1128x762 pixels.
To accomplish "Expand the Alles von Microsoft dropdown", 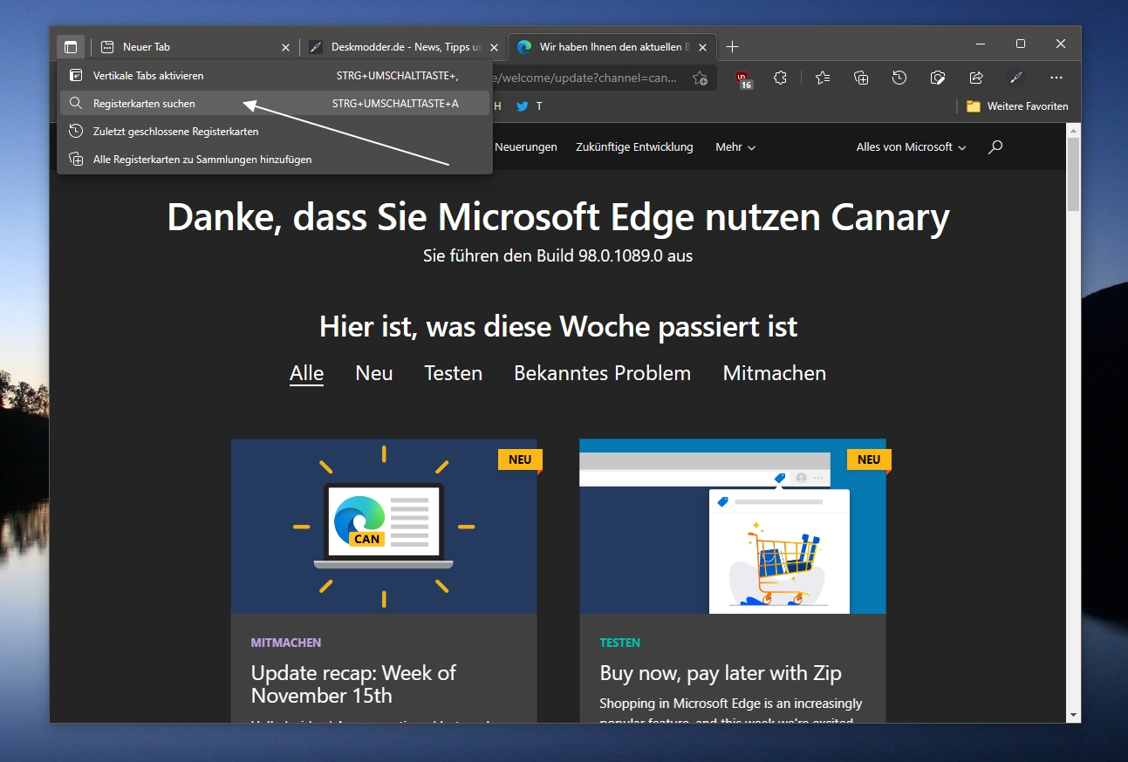I will 911,147.
